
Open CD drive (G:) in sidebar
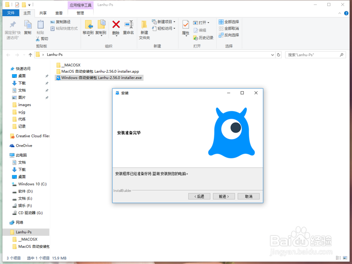(x=27, y=213)
